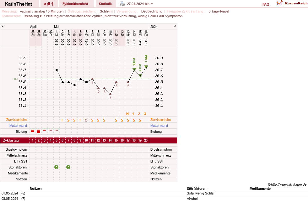The height and width of the screenshot is (207, 308).
Task: Open the Statistik tab
Action: click(x=105, y=4)
